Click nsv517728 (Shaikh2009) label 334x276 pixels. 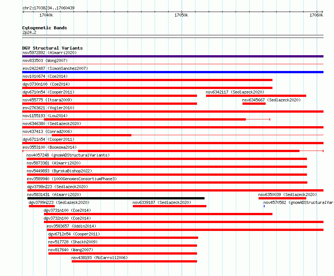(x=73, y=242)
